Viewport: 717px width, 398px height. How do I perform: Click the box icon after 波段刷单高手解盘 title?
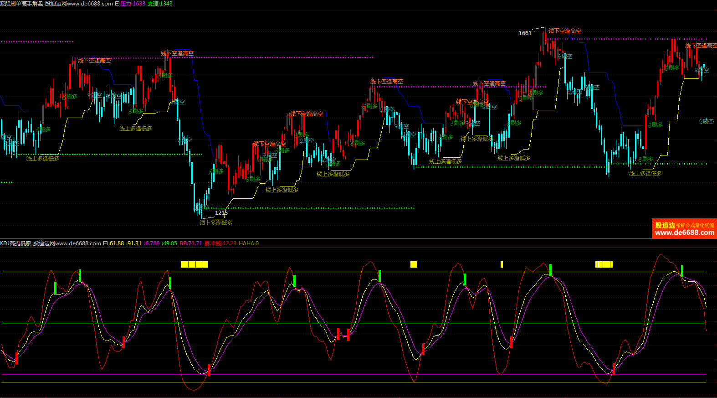[x=117, y=4]
